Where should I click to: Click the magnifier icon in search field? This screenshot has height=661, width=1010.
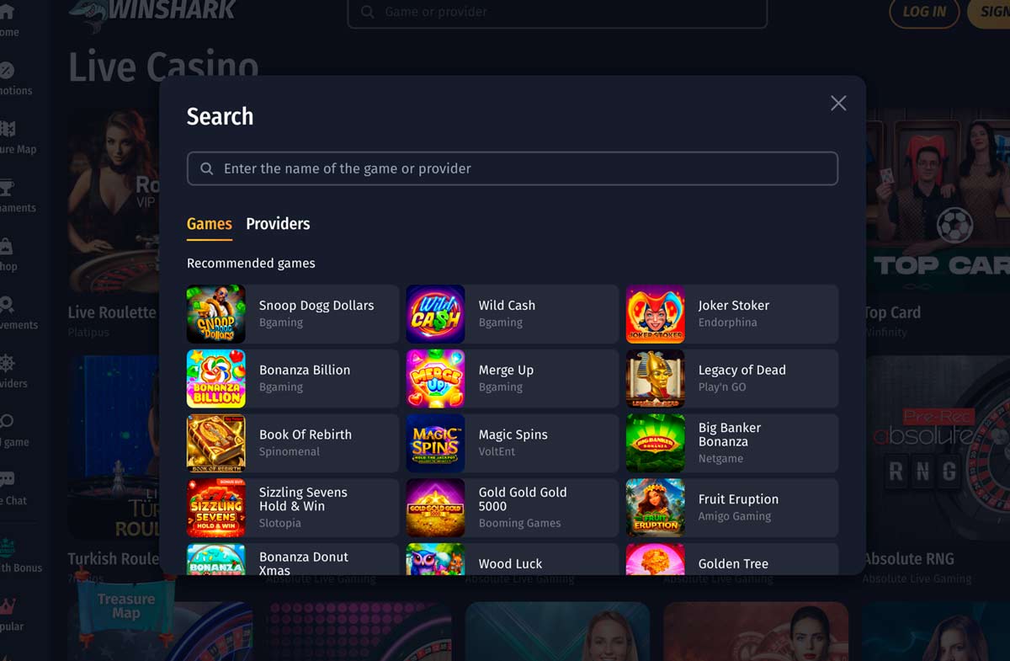(206, 168)
